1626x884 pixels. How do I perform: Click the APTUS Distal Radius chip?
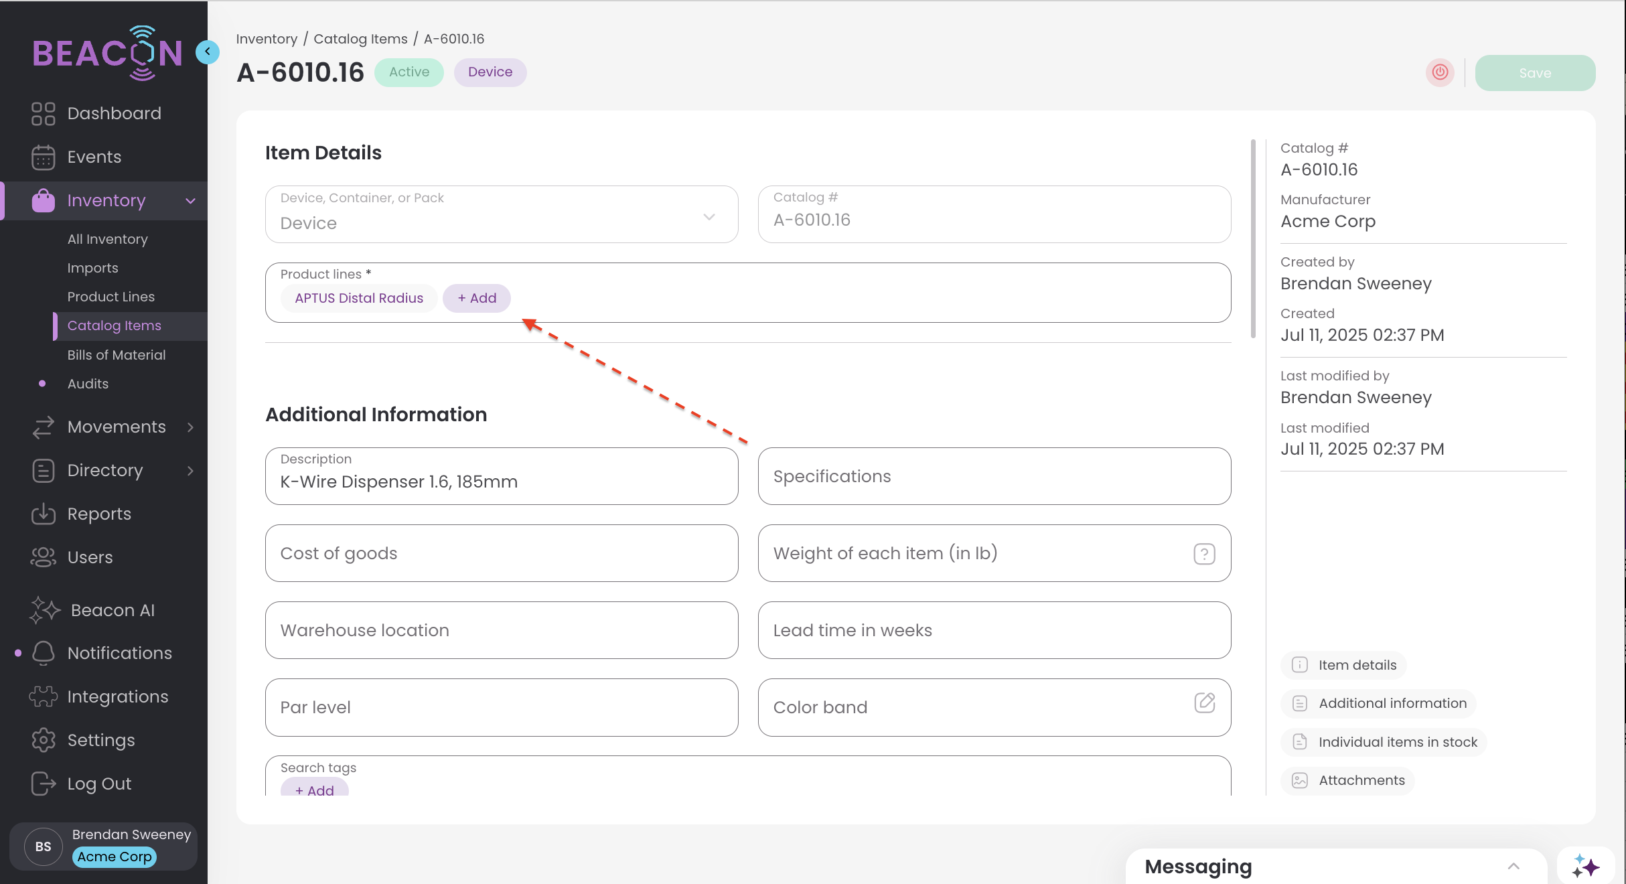click(x=359, y=298)
